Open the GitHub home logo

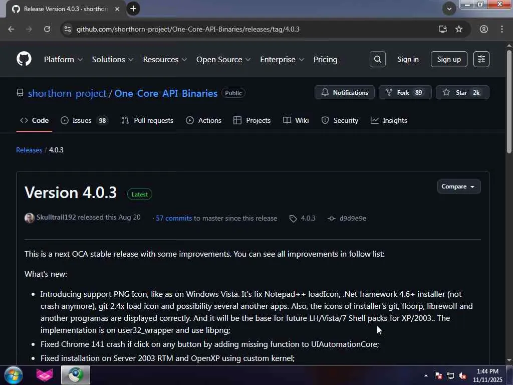click(x=24, y=59)
